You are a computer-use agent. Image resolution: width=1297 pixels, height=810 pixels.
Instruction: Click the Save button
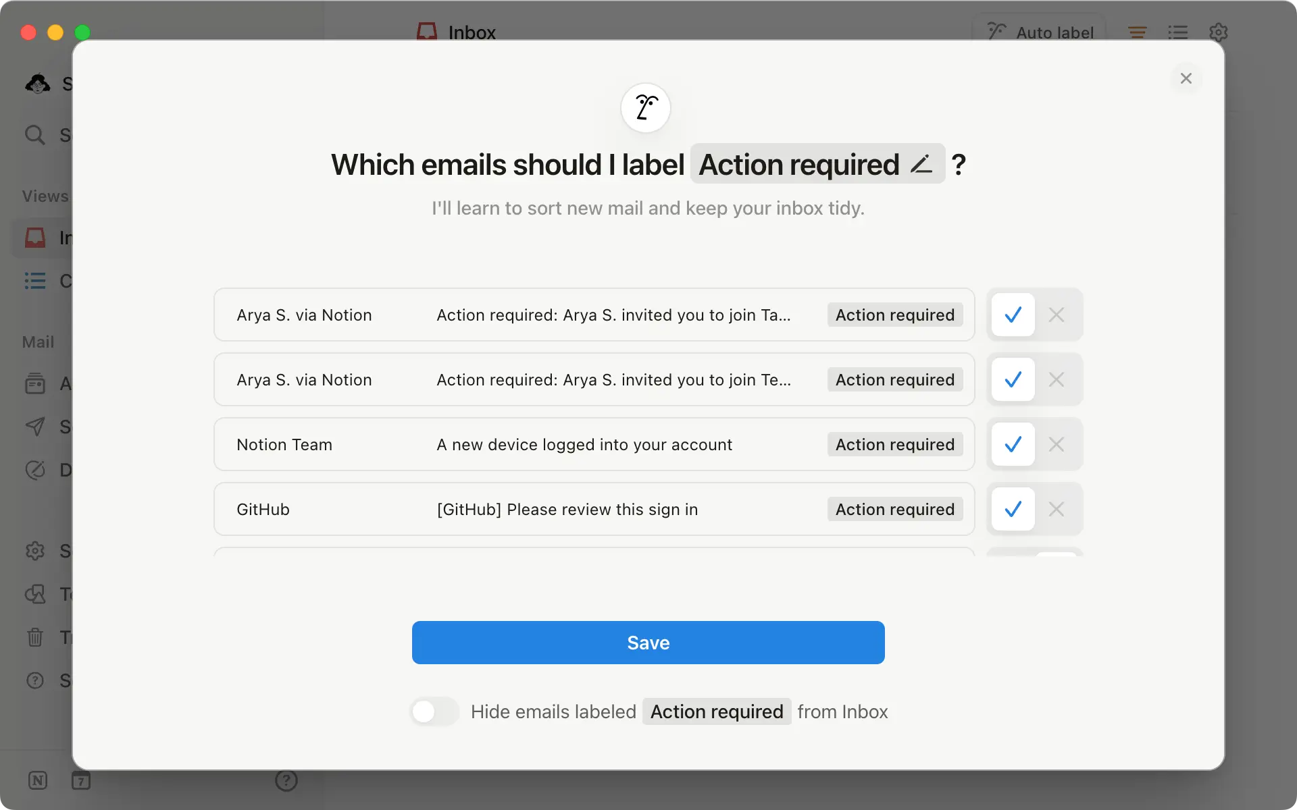click(647, 643)
